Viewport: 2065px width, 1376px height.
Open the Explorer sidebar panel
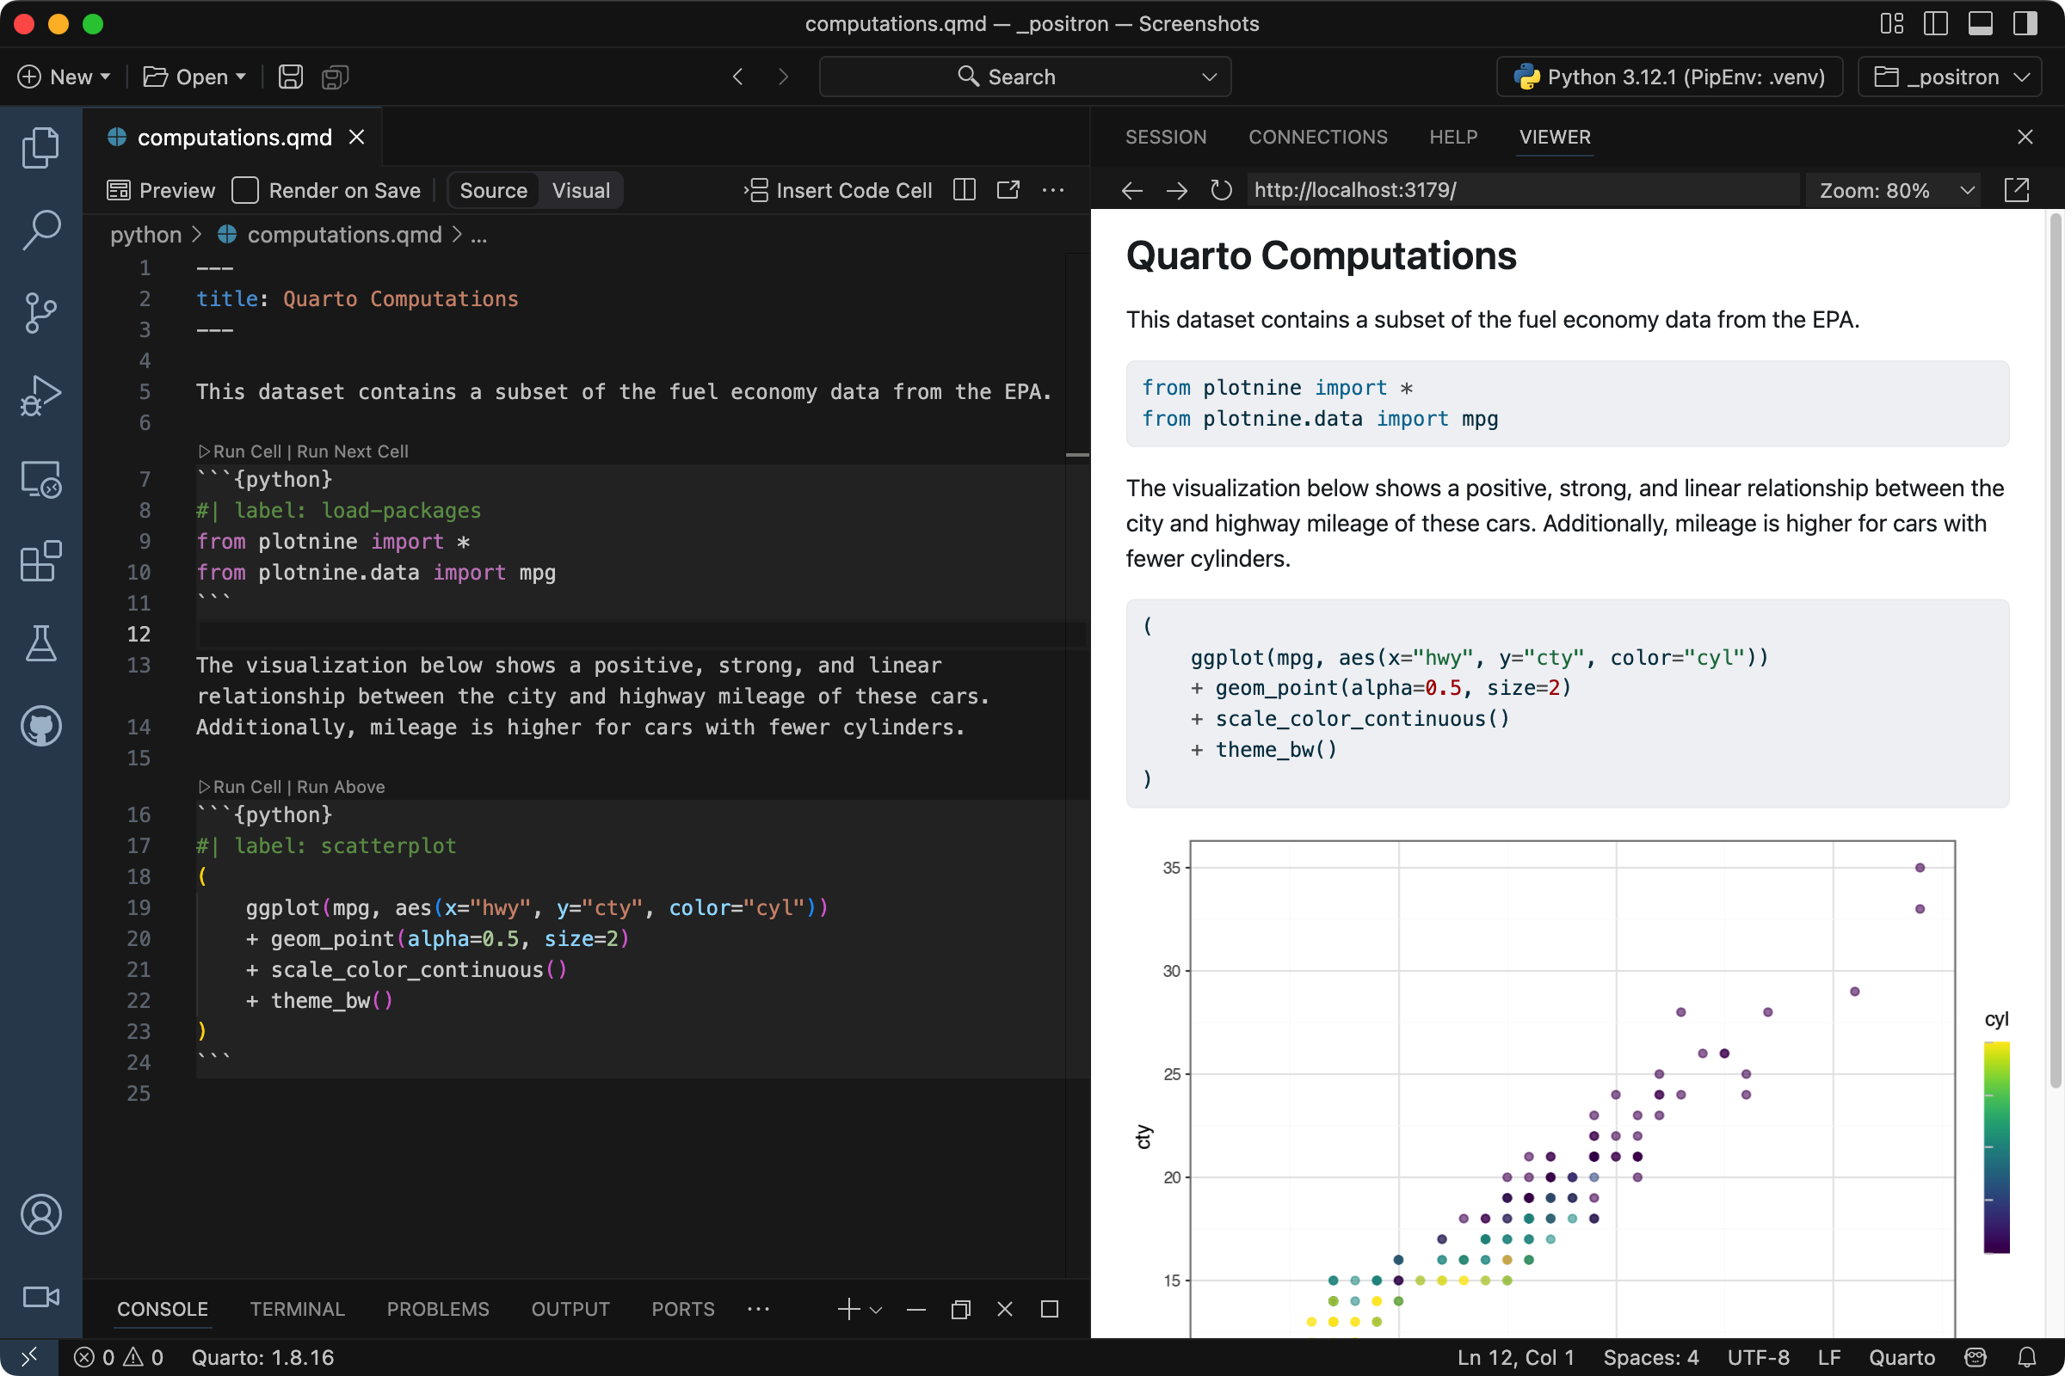(40, 146)
